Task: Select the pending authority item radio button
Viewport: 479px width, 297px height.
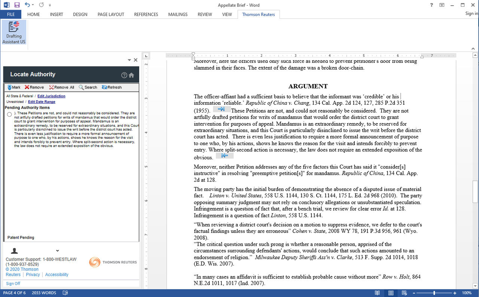Action: point(9,114)
